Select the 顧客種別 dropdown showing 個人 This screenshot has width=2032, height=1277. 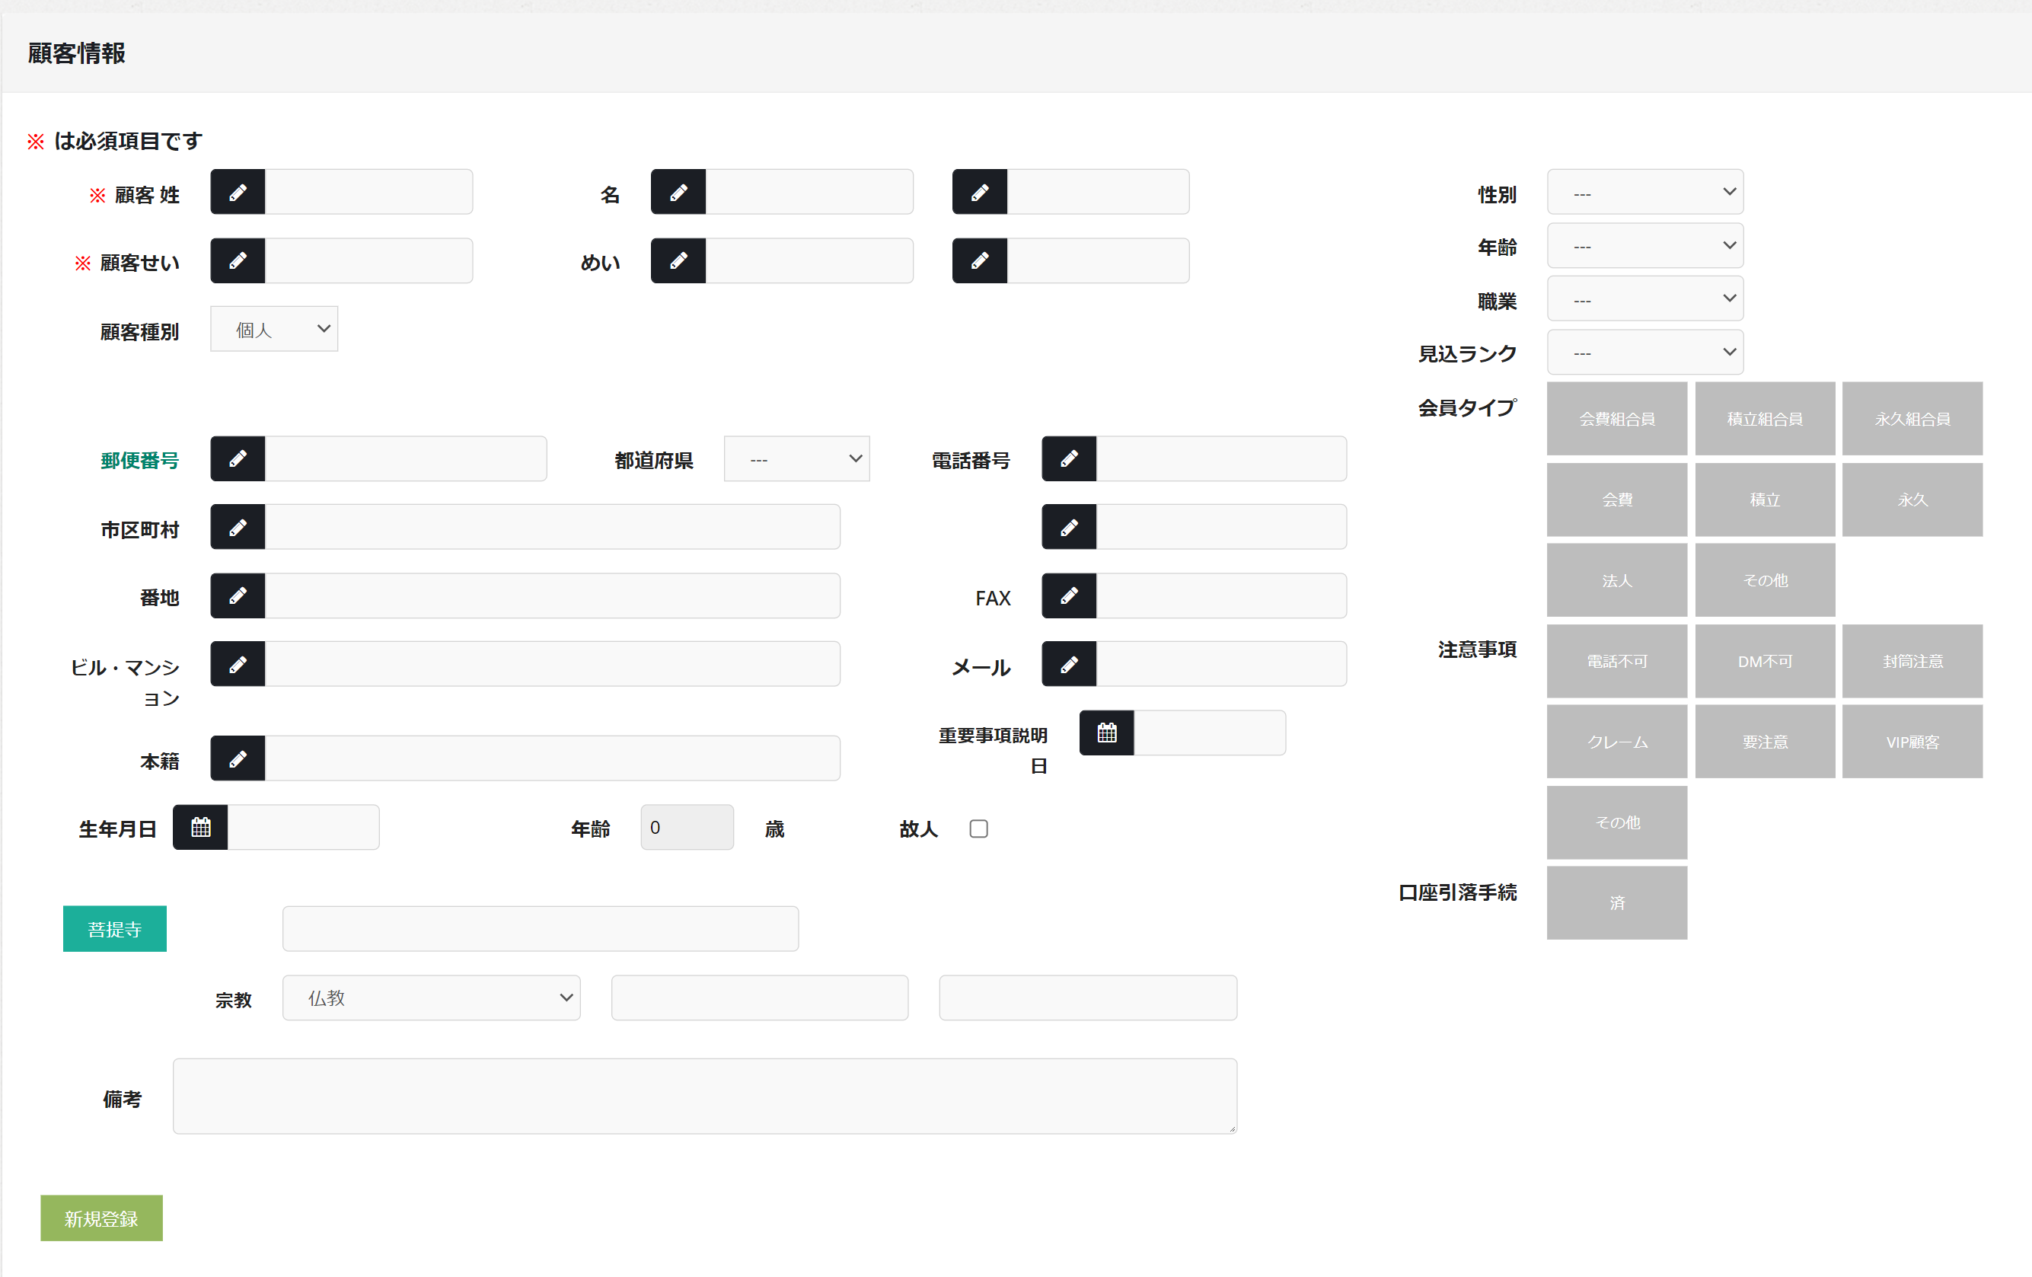pyautogui.click(x=273, y=329)
